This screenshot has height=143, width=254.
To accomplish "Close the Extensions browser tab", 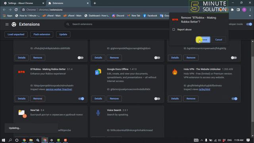I will click(88, 3).
